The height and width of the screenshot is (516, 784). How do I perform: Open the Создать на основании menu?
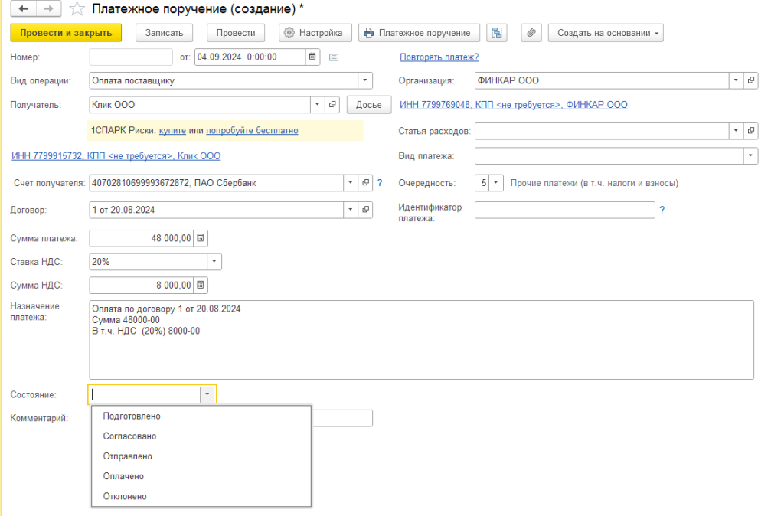pyautogui.click(x=606, y=33)
